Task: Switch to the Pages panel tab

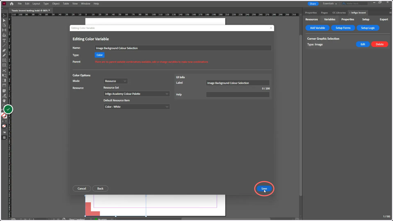Action: [324, 13]
